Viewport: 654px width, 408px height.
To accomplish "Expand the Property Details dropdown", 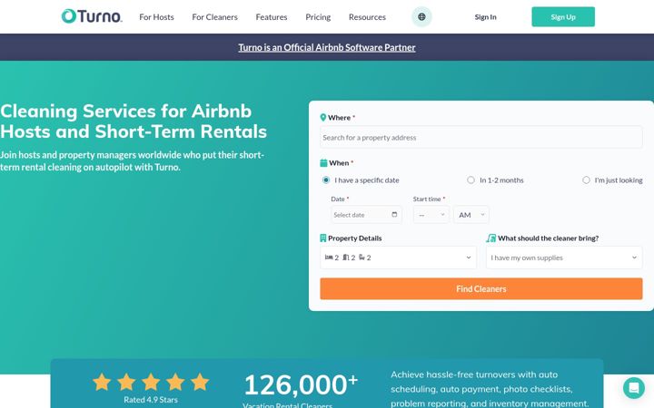I will [x=398, y=257].
